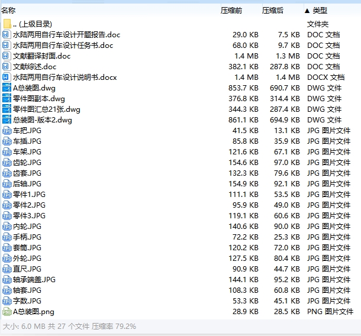The width and height of the screenshot is (361, 336).
Task: Click the JPG icon of 齿套.JPG
Action: (x=7, y=173)
